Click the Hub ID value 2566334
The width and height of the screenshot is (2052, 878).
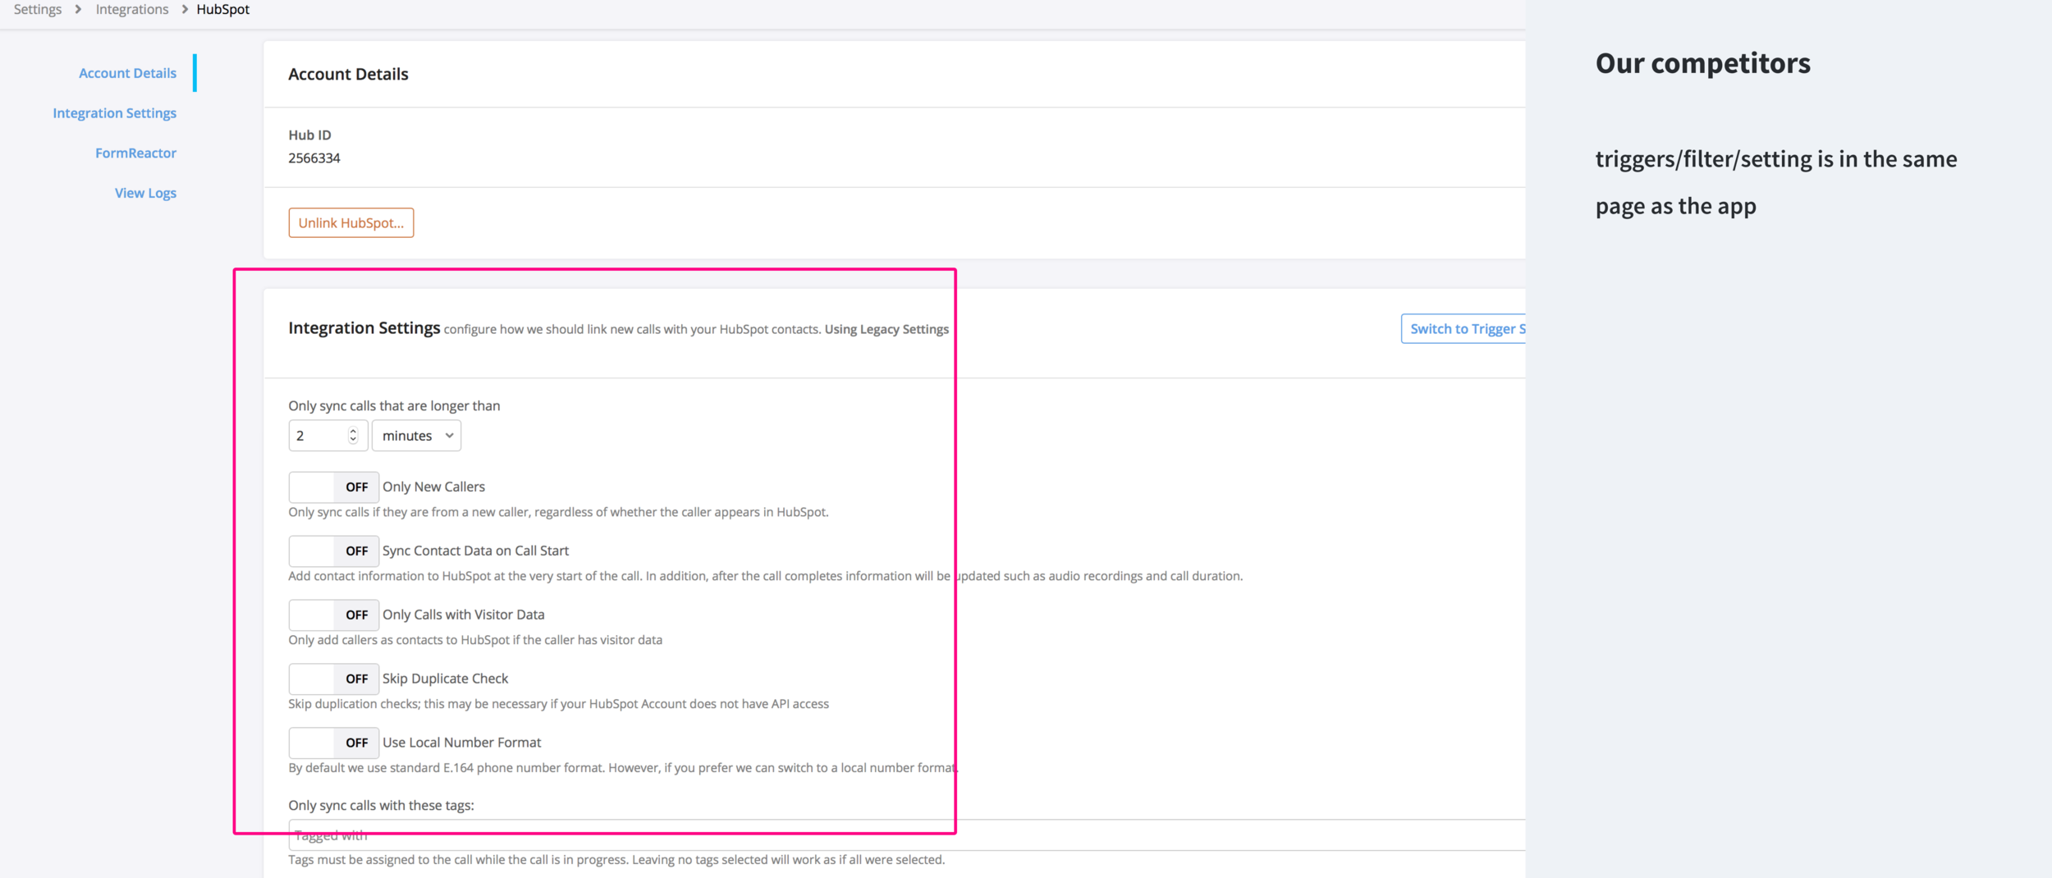coord(314,158)
